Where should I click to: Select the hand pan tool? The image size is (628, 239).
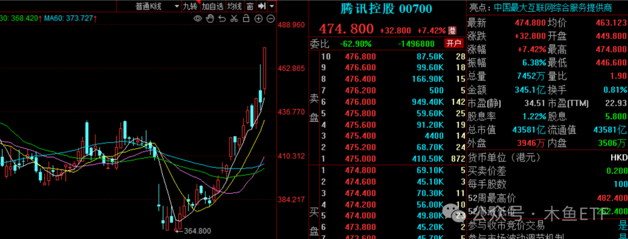210,19
